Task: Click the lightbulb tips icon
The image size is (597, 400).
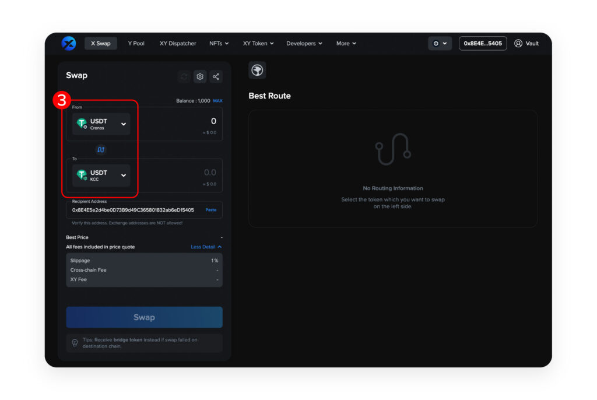Action: coord(75,343)
